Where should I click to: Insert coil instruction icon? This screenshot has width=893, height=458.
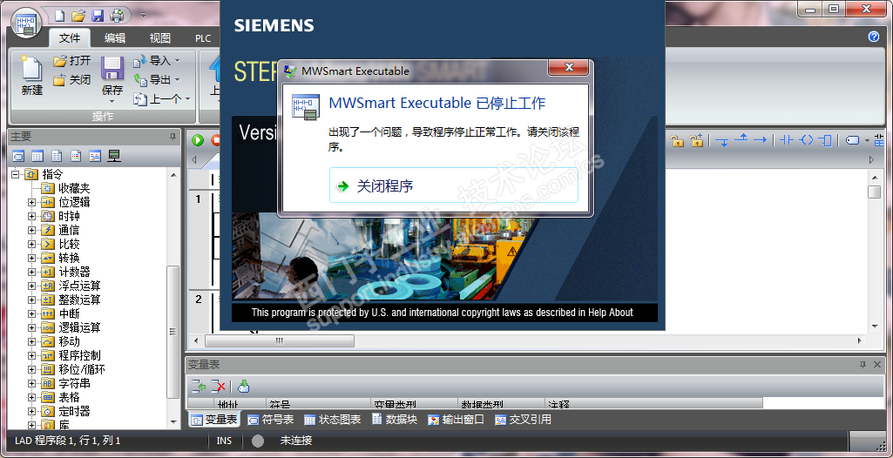(807, 140)
